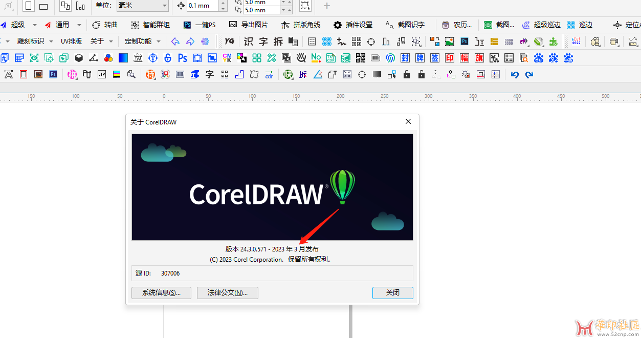Click the blue 牌 icon
The width and height of the screenshot is (641, 338).
click(420, 58)
